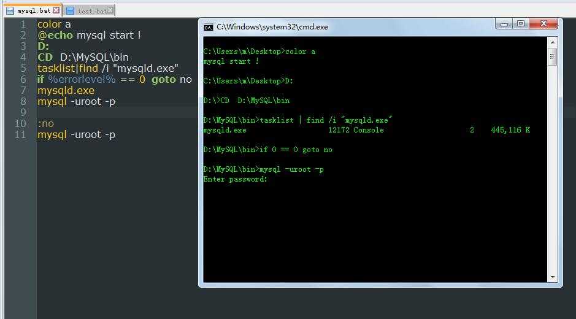The height and width of the screenshot is (319, 576).
Task: Click the save icon on mysql.bat tab
Action: (x=10, y=10)
